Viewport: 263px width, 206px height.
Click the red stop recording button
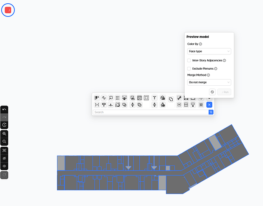8,10
